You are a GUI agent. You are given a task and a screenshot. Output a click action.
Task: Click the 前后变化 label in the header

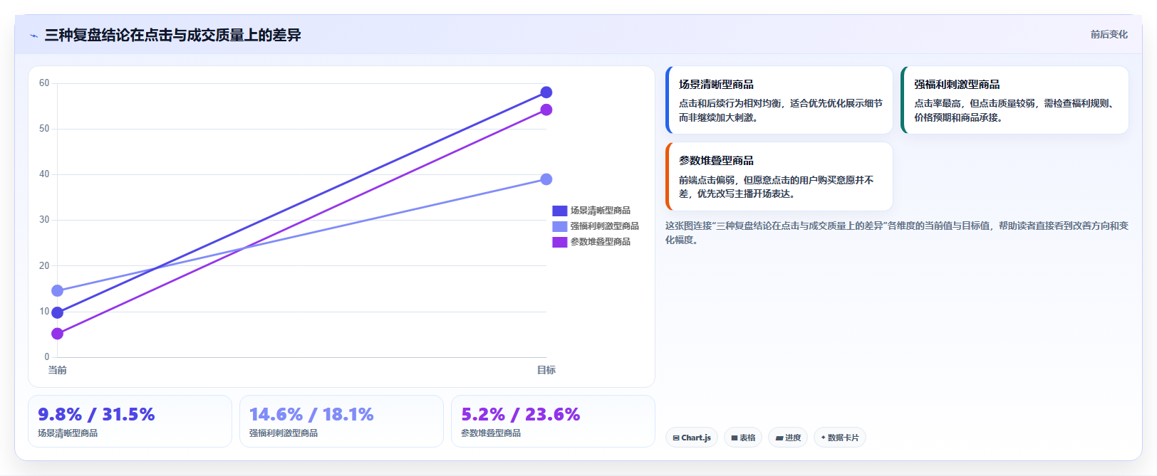point(1109,34)
